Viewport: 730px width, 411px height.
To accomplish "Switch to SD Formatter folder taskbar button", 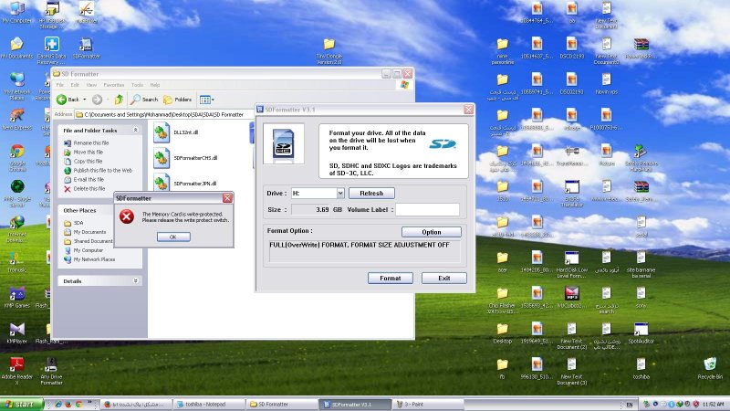I will coord(282,404).
